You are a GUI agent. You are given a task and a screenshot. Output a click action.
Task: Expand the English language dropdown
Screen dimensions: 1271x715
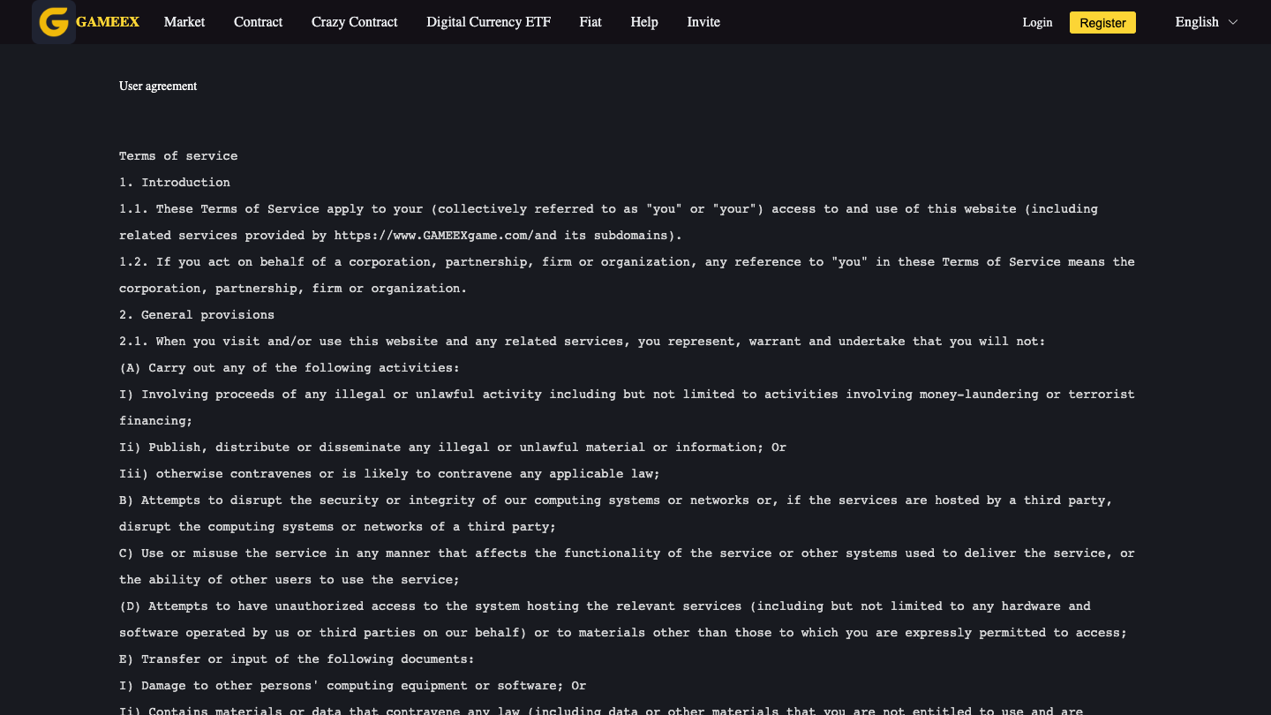coord(1207,22)
